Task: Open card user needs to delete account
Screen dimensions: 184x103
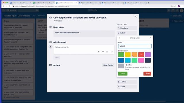Action: pyautogui.click(x=18, y=93)
